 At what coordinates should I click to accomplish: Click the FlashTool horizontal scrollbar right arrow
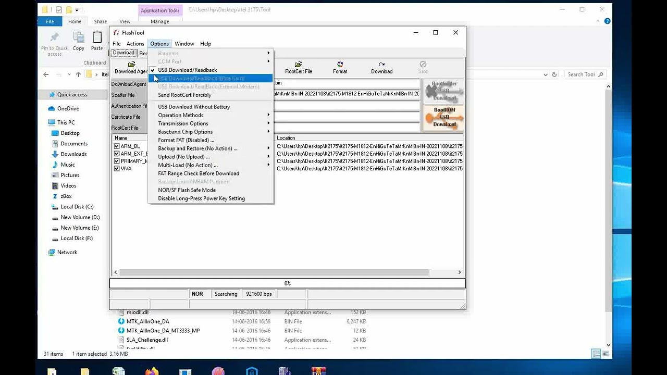pyautogui.click(x=459, y=272)
